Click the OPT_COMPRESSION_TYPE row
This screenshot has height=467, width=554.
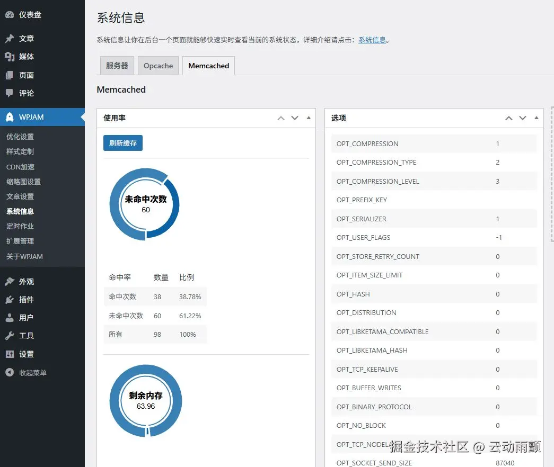click(434, 163)
